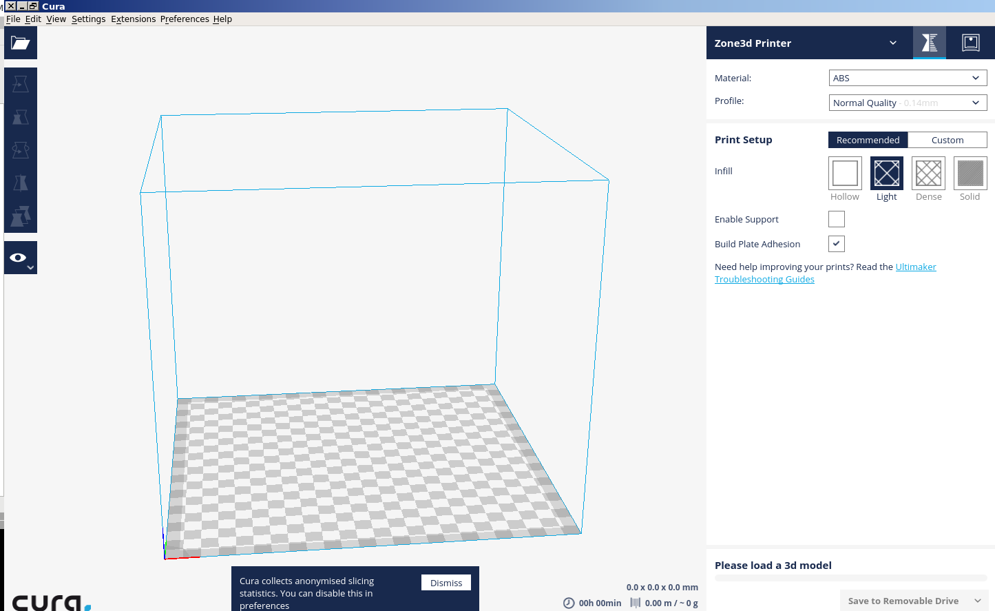Click the print time clock icon
The width and height of the screenshot is (995, 611).
click(x=569, y=603)
